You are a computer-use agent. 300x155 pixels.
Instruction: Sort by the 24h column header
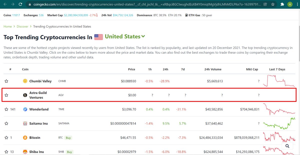pyautogui.click(x=165, y=69)
